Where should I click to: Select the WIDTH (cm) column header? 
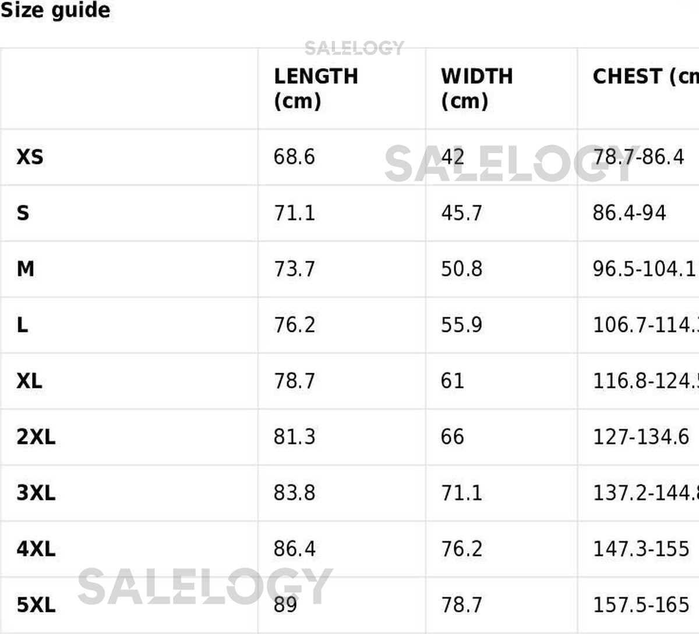tap(476, 88)
